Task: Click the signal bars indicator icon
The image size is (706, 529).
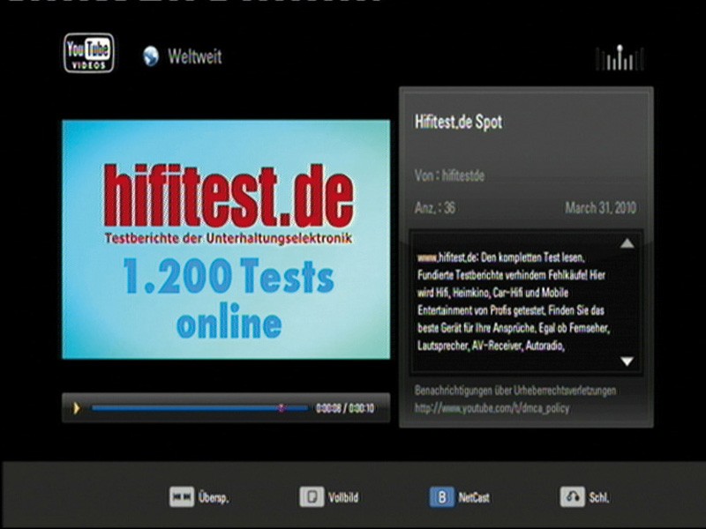Action: coord(620,57)
